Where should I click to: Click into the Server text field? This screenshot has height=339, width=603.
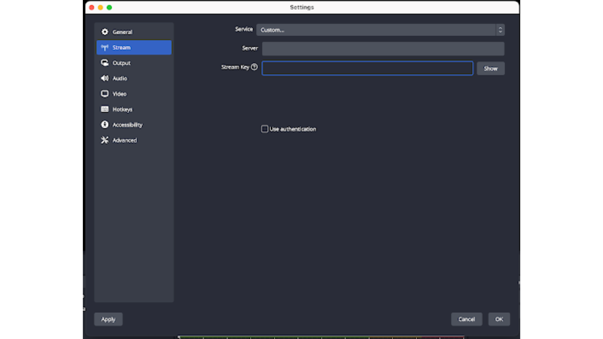[383, 49]
